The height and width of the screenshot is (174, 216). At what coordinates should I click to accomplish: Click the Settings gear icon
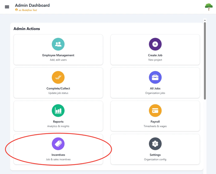click(155, 144)
